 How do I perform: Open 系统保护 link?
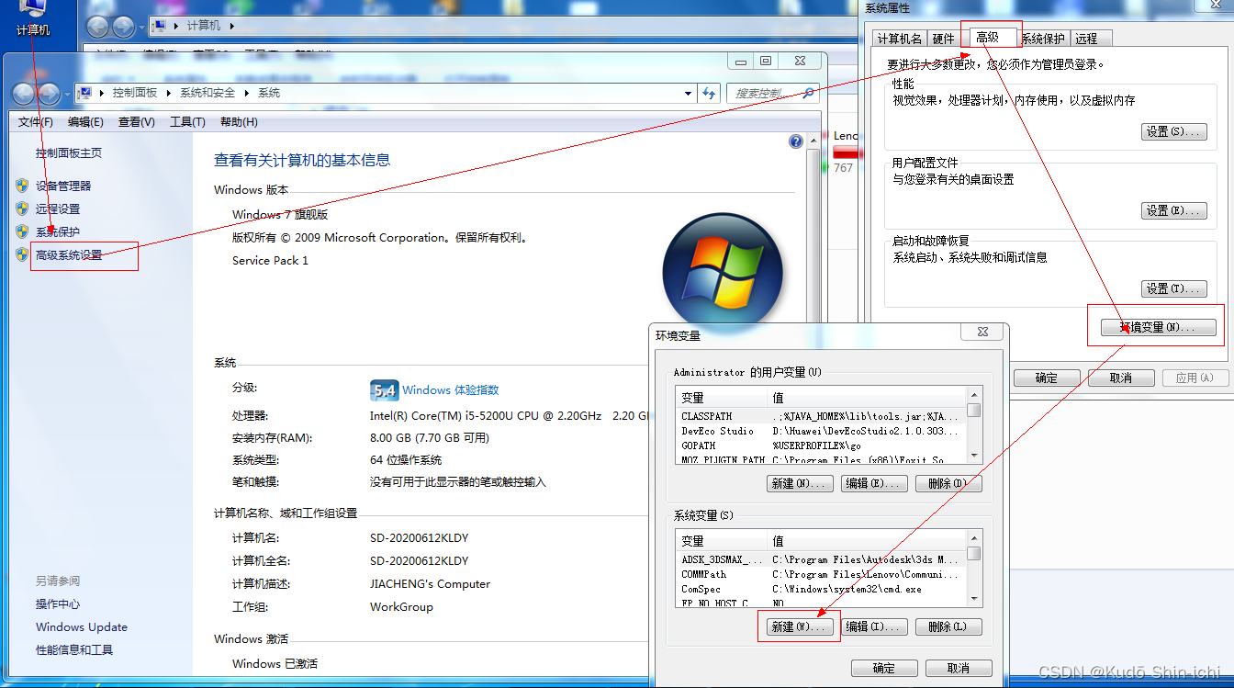58,231
